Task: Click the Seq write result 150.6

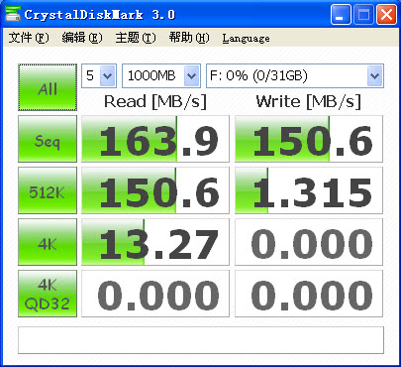Action: click(x=309, y=139)
